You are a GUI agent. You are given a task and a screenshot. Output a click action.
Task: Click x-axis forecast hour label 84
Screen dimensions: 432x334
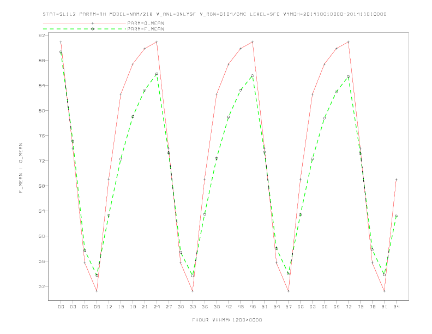click(x=397, y=307)
